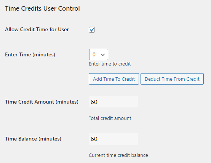The image size is (211, 163).
Task: Click the Enter Time (minutes) label
Action: (30, 54)
